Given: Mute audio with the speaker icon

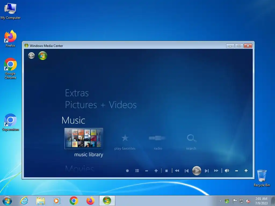Looking at the screenshot, I should pos(227,171).
